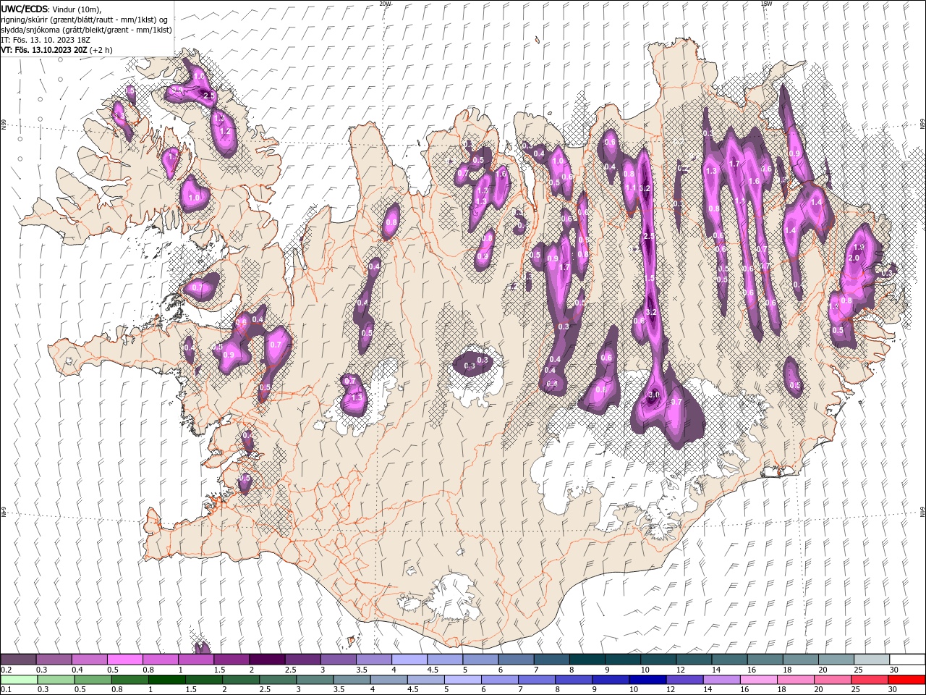Click the violet swatch labelled 12 in the lower row
Screen dimensions: 926x695
(x=684, y=680)
